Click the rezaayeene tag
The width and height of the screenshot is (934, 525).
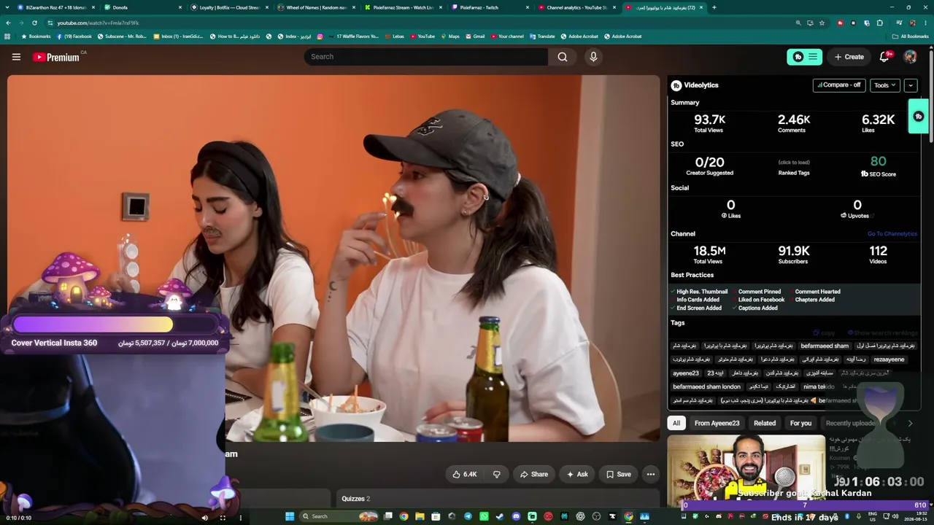889,359
